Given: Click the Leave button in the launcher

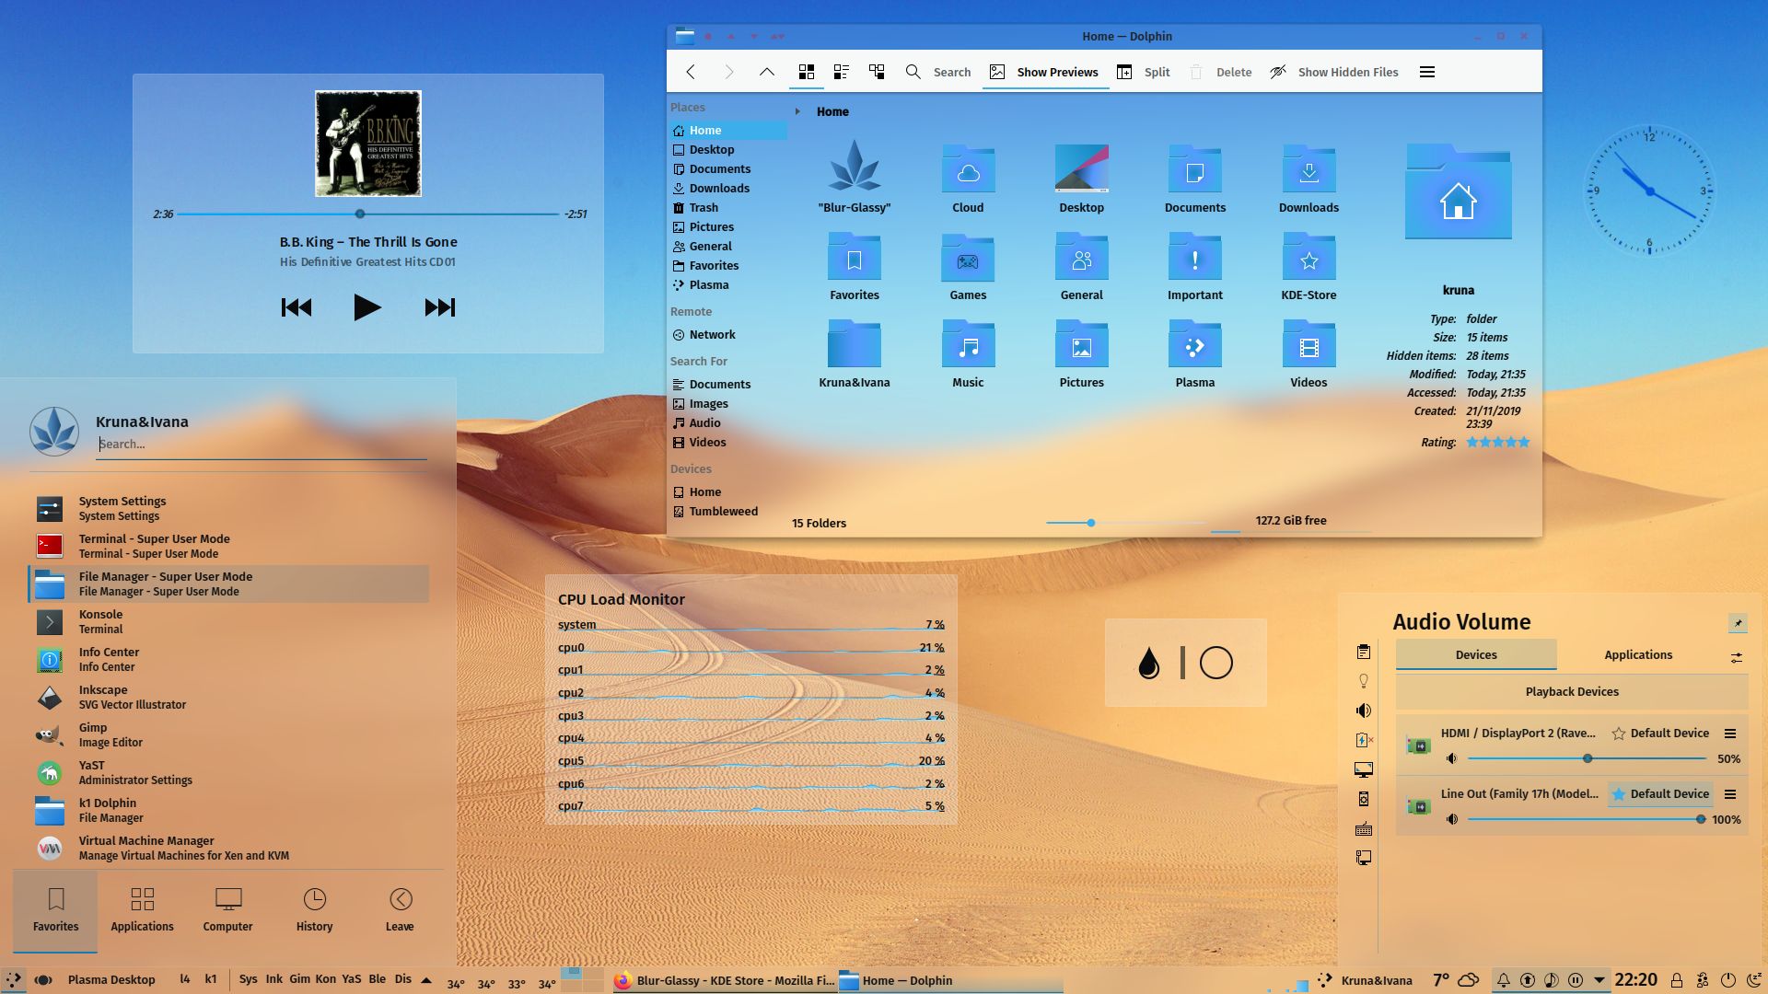Looking at the screenshot, I should pos(399,911).
